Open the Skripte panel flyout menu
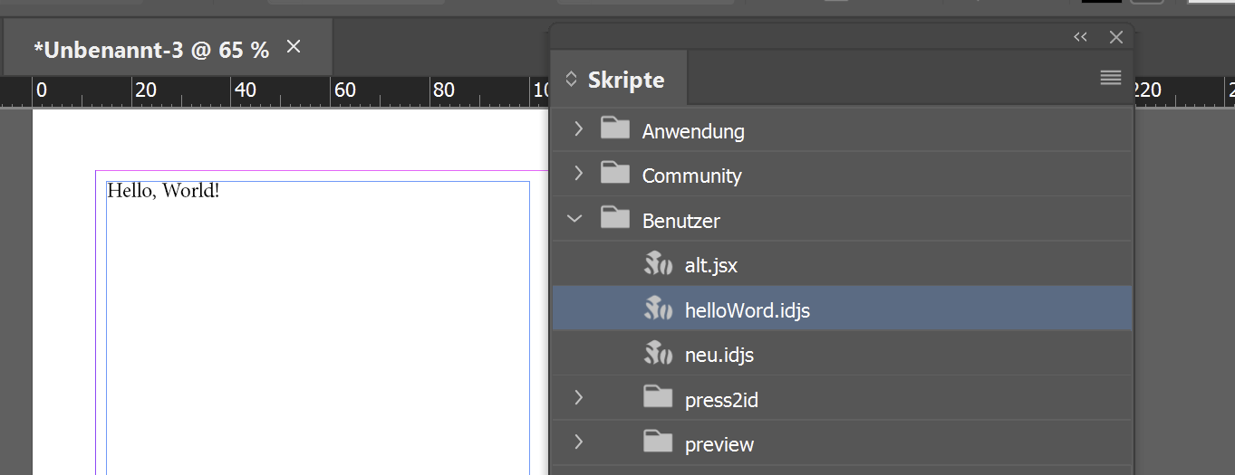This screenshot has width=1235, height=475. click(x=1111, y=79)
